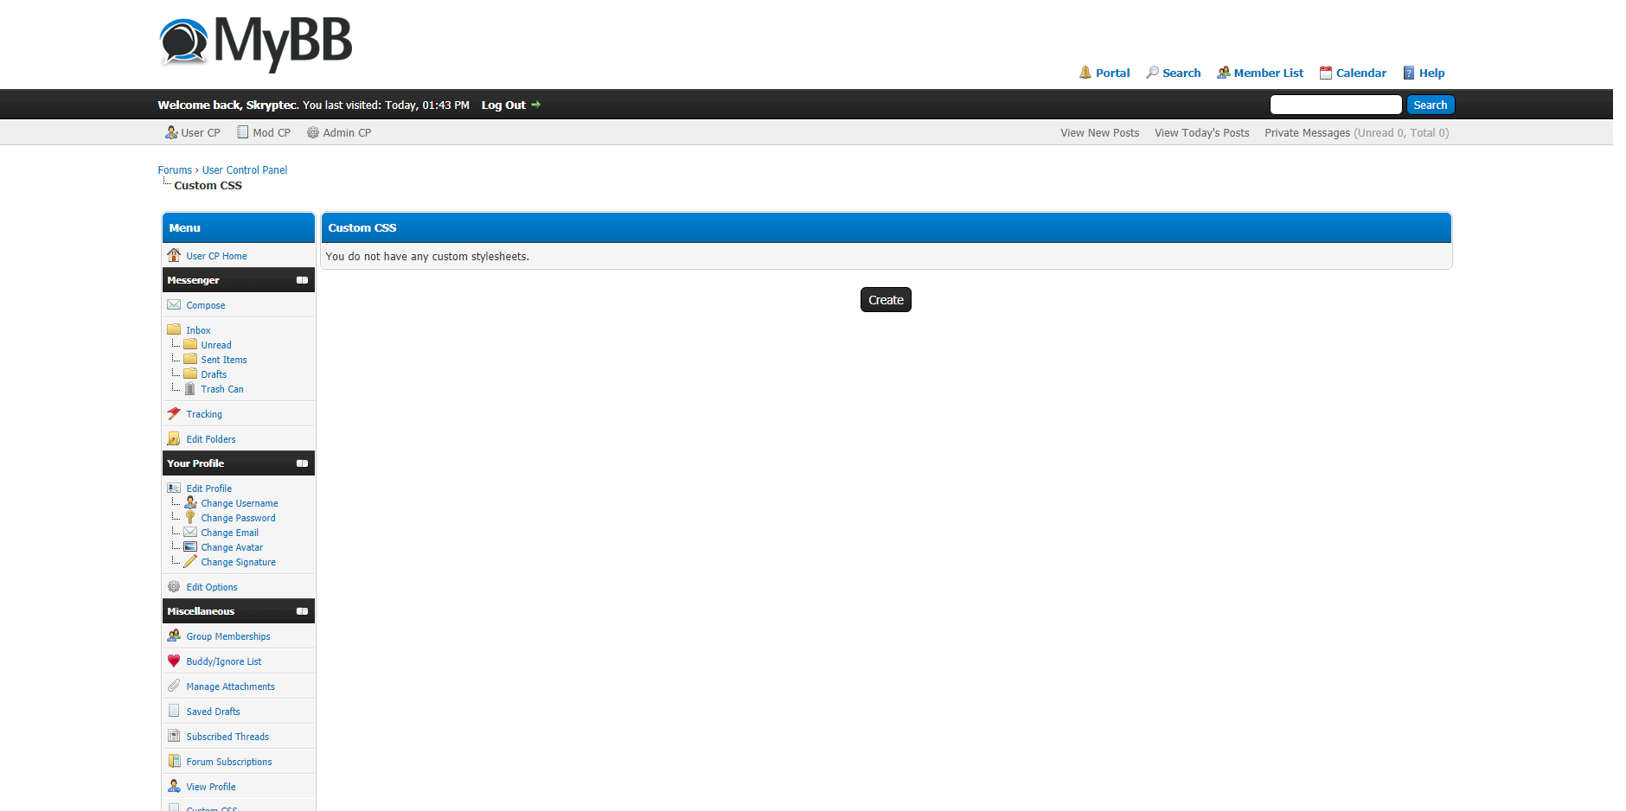The height and width of the screenshot is (811, 1626).
Task: Click the Change Username person icon
Action: (x=190, y=502)
